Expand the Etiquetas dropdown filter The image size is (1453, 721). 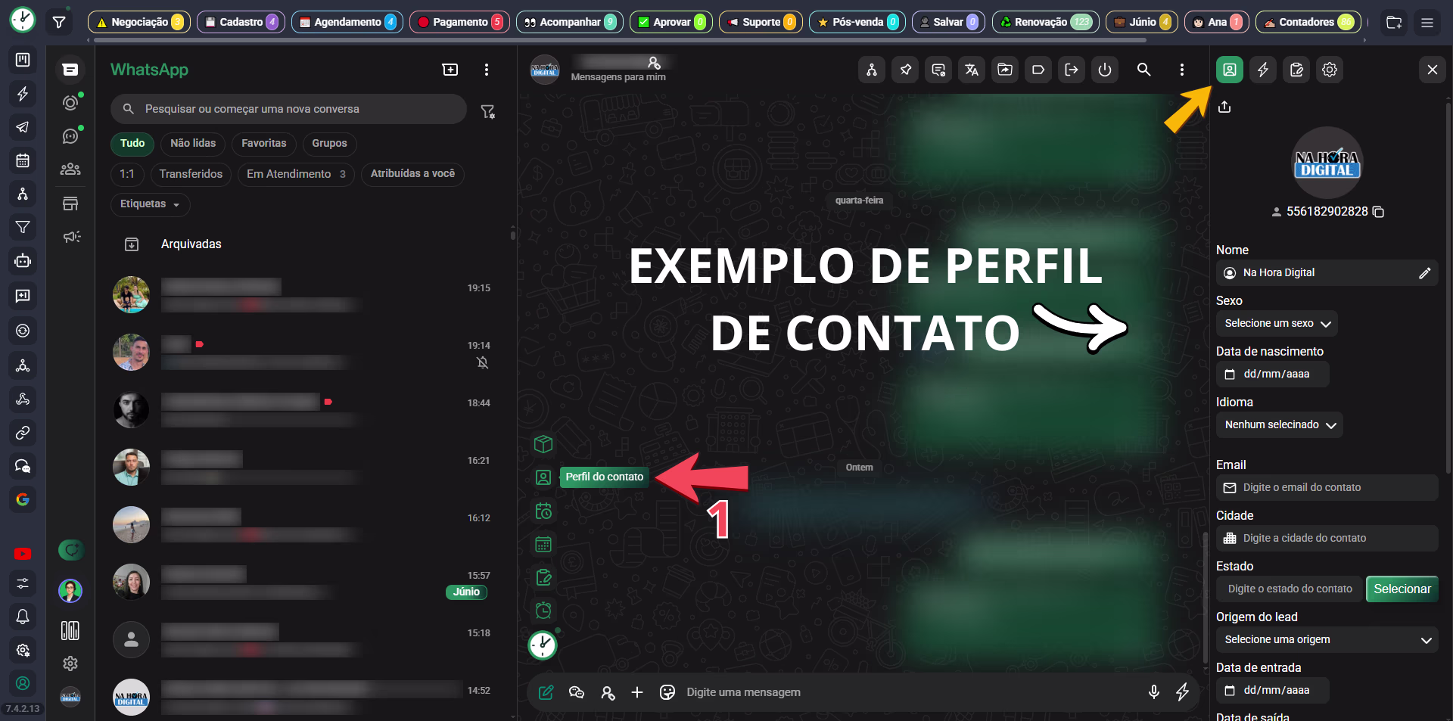[150, 204]
